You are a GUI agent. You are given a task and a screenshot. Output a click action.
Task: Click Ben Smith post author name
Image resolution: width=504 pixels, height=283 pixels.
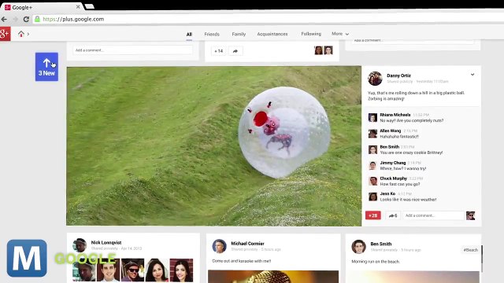coord(381,244)
